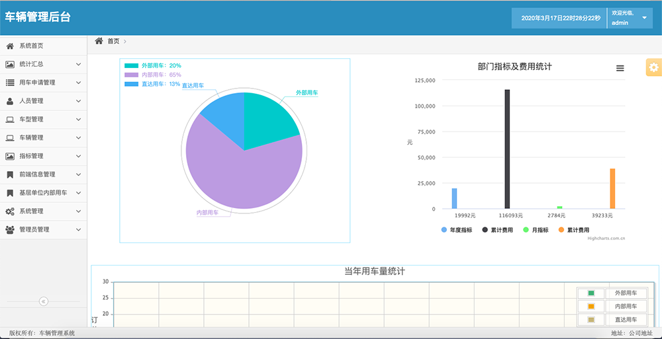
Task: Click the breadcrumb home icon
Action: (x=99, y=41)
